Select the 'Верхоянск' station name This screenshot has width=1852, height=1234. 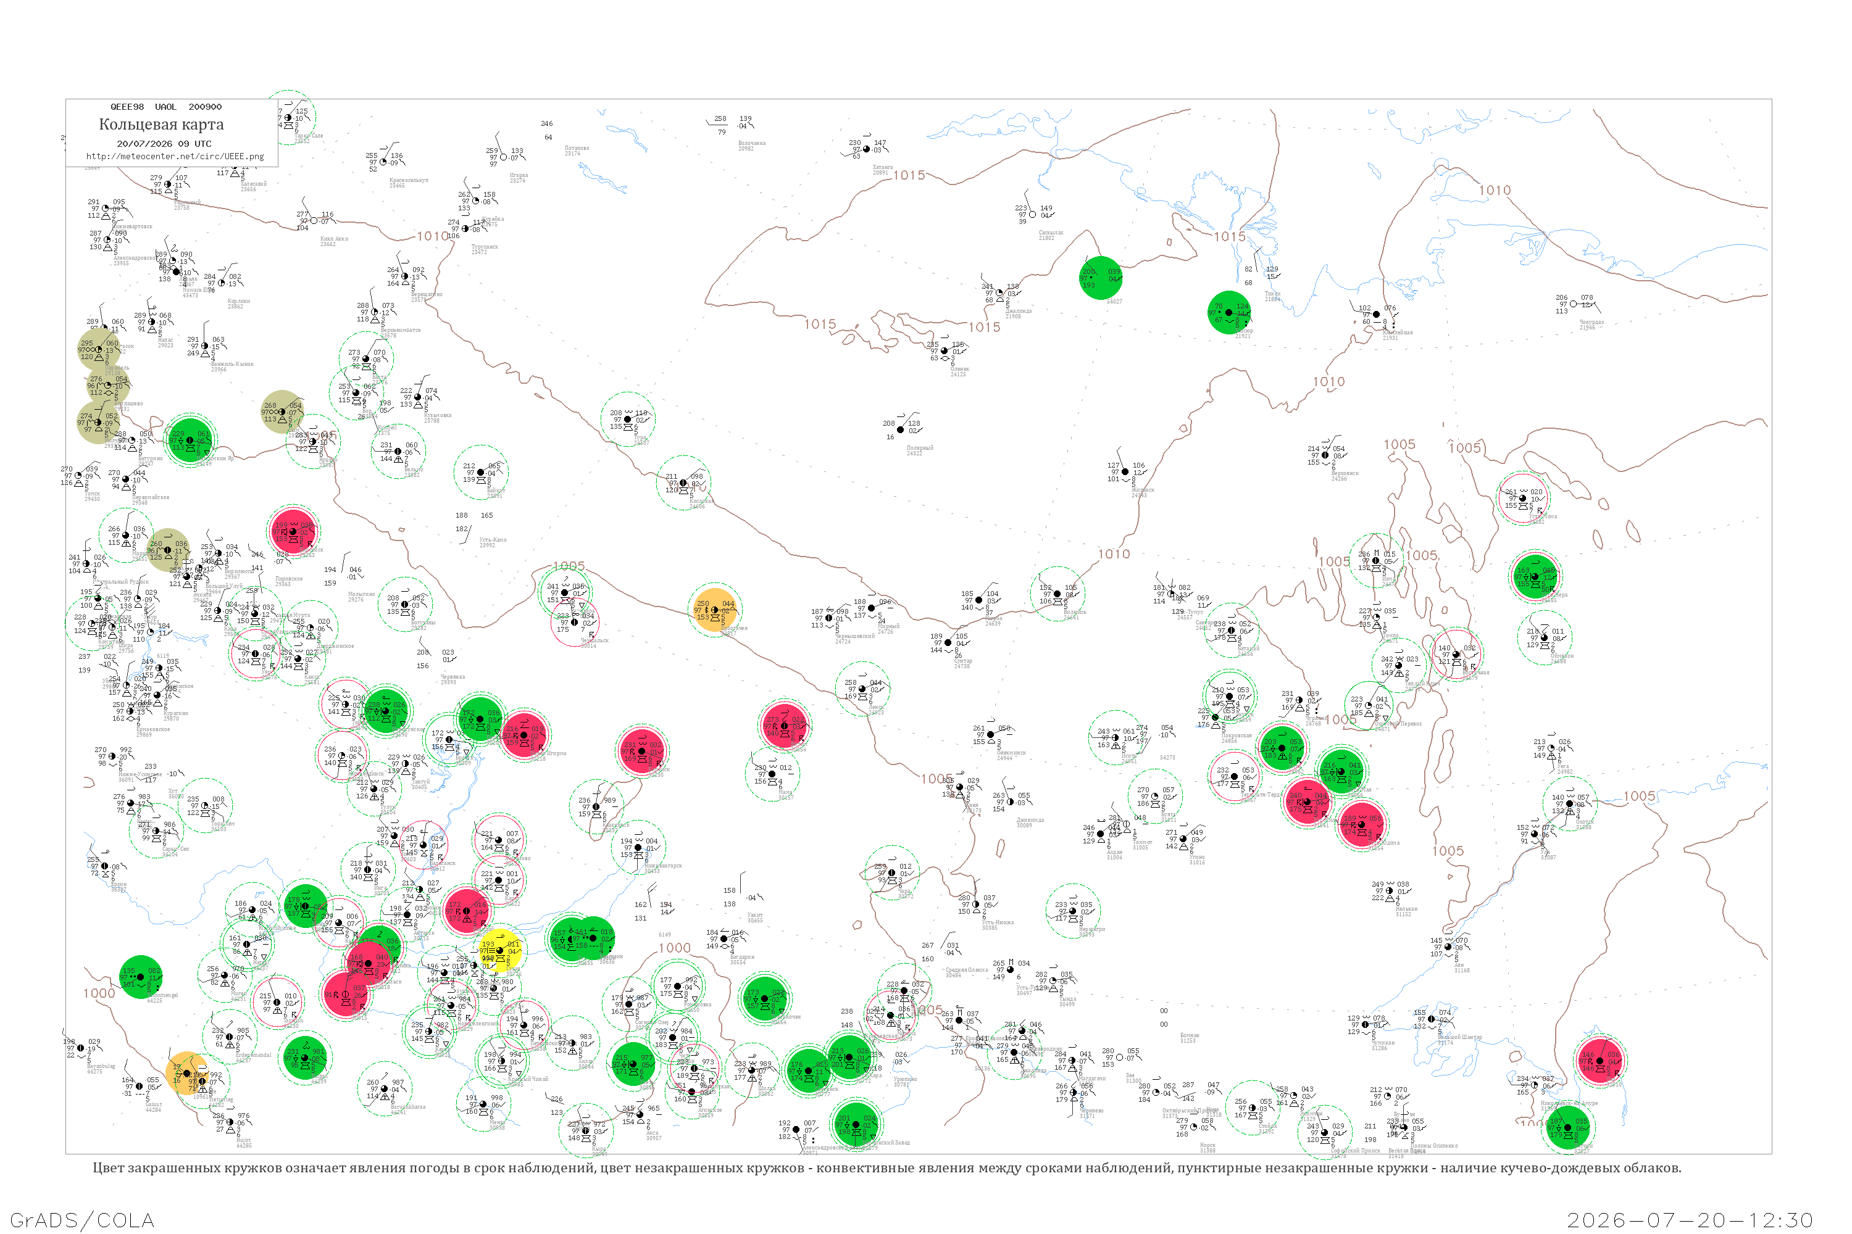1345,474
